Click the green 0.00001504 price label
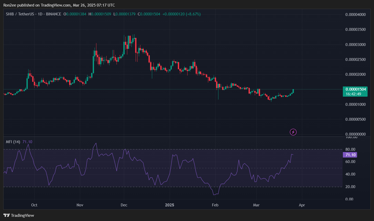This screenshot has height=221, width=374. (x=355, y=89)
